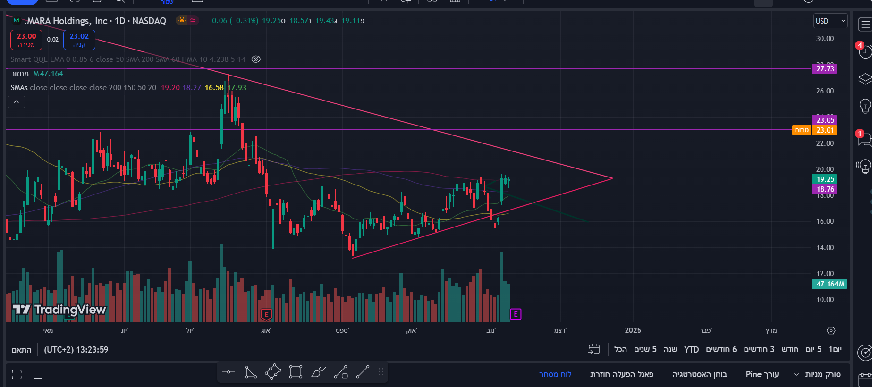Click the UTC+2 time zone clock
Screen dimensions: 872x387
pyautogui.click(x=76, y=350)
